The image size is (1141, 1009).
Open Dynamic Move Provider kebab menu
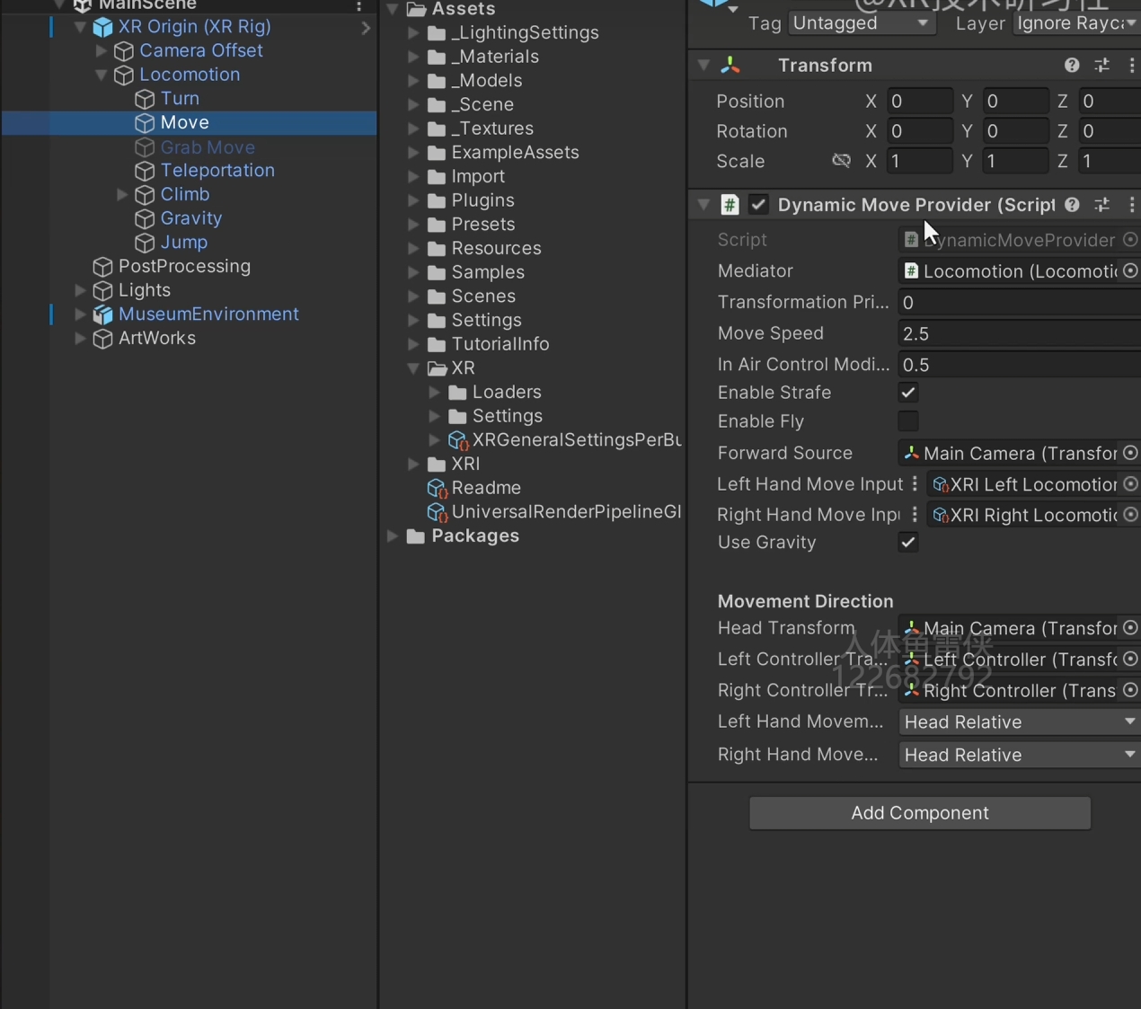point(1131,204)
